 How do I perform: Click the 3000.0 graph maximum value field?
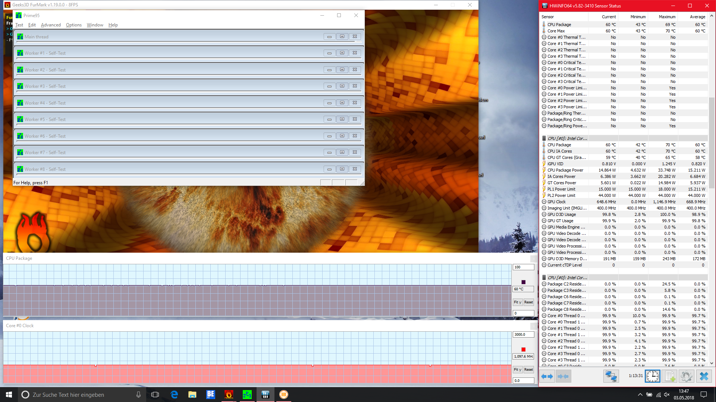pos(523,335)
